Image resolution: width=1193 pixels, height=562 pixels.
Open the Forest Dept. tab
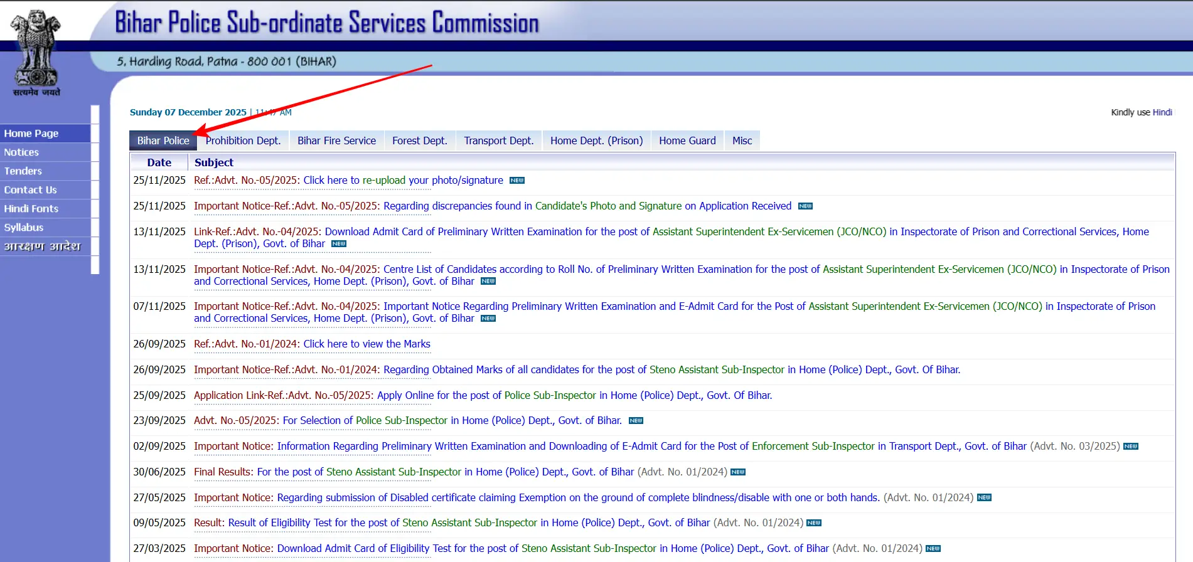pyautogui.click(x=419, y=140)
